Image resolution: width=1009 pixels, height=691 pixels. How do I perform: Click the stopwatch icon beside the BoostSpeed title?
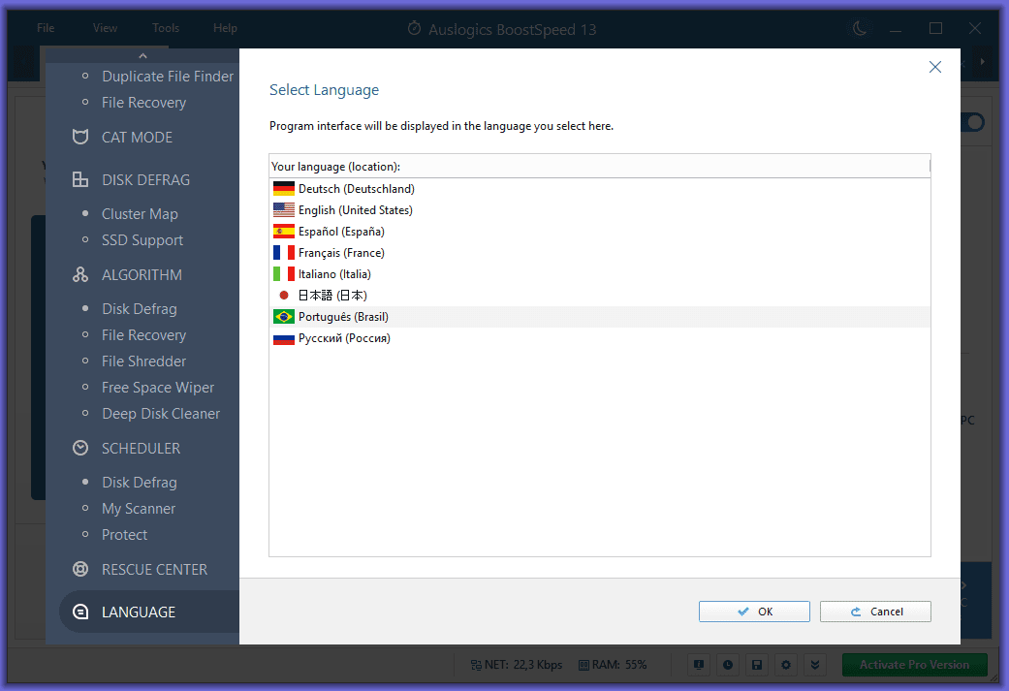(415, 28)
